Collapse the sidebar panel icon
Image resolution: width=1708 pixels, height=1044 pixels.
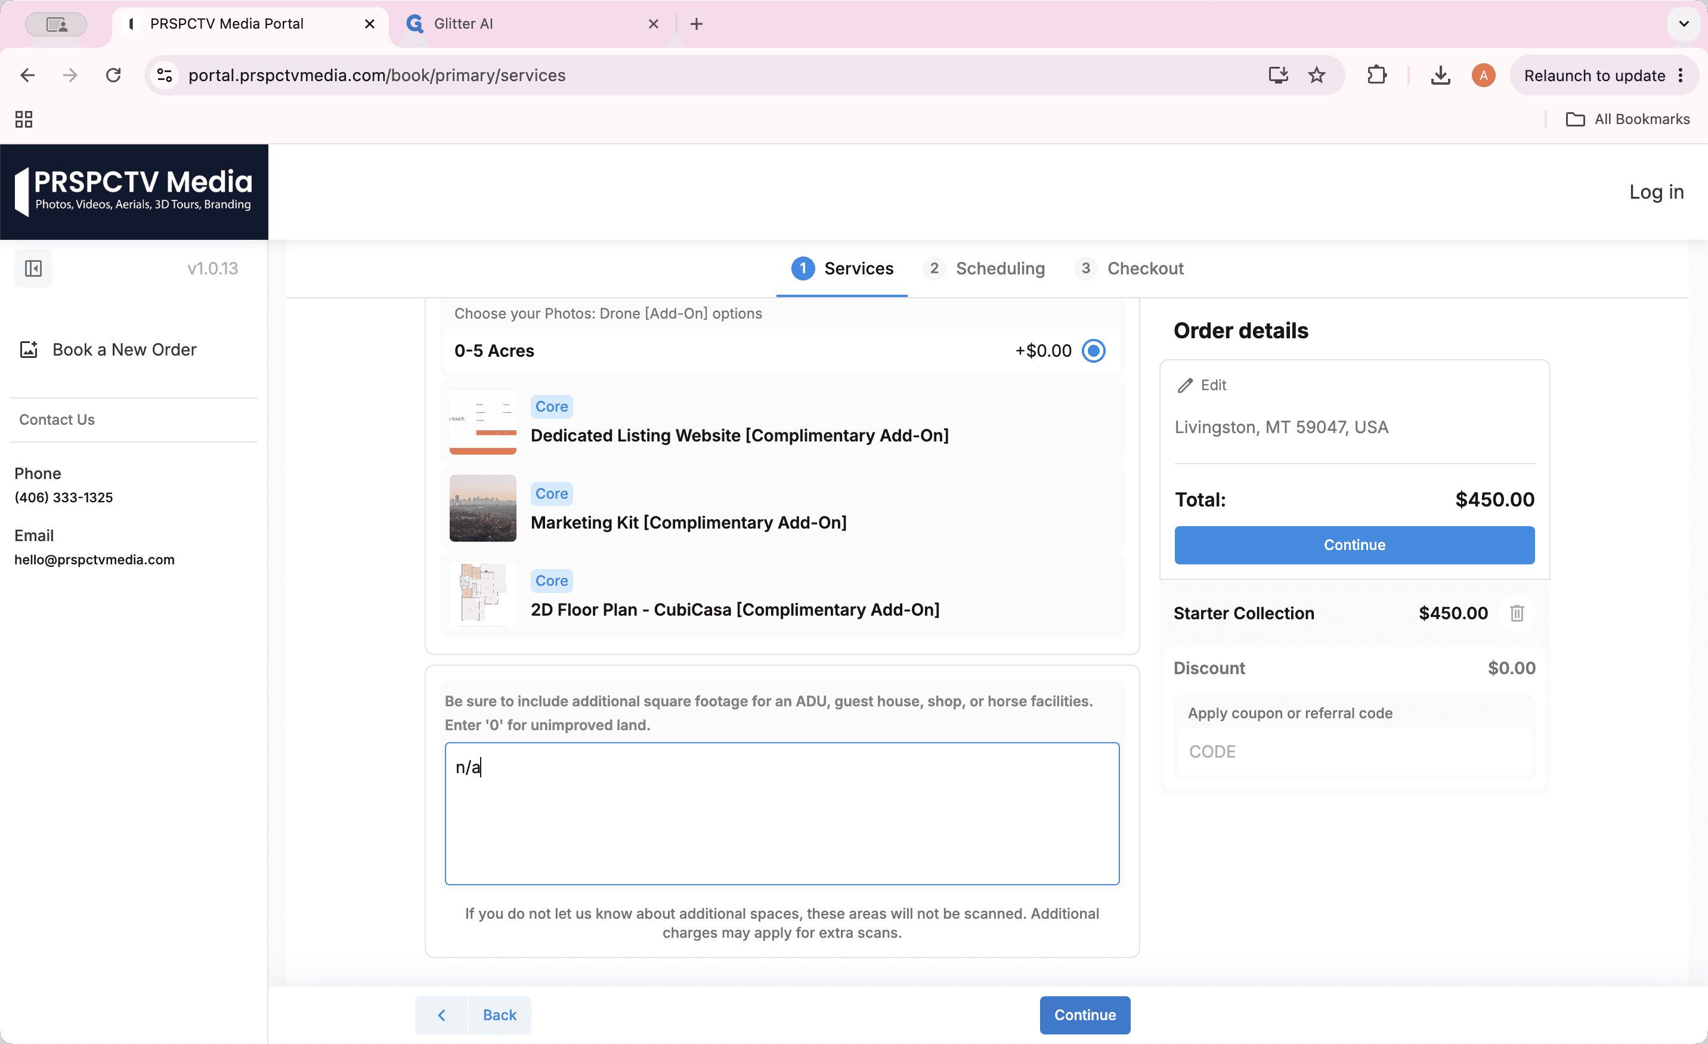(x=33, y=268)
